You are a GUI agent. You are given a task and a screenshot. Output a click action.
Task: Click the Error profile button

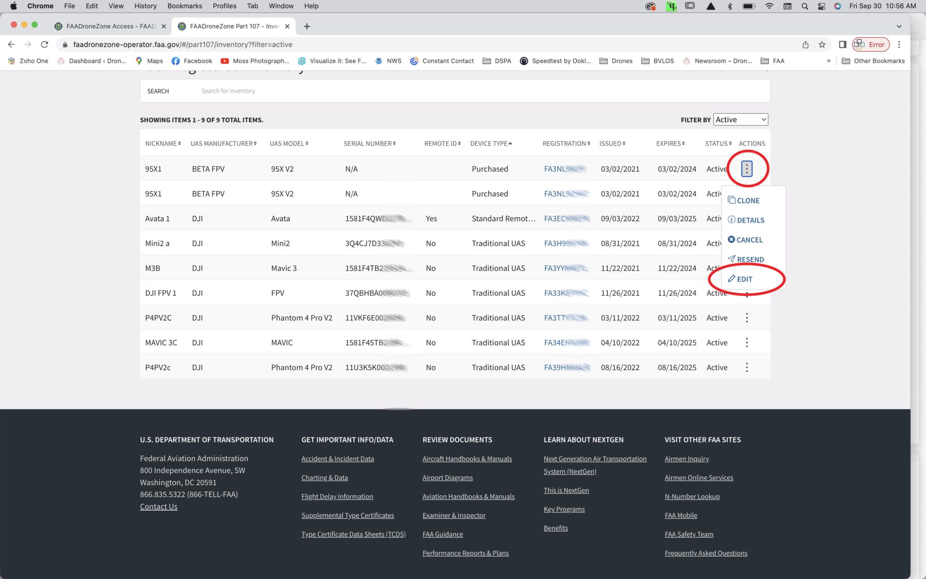[x=871, y=44]
